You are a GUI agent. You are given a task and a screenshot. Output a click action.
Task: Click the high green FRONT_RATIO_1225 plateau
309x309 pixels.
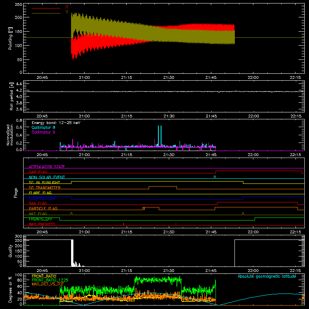click(158, 279)
